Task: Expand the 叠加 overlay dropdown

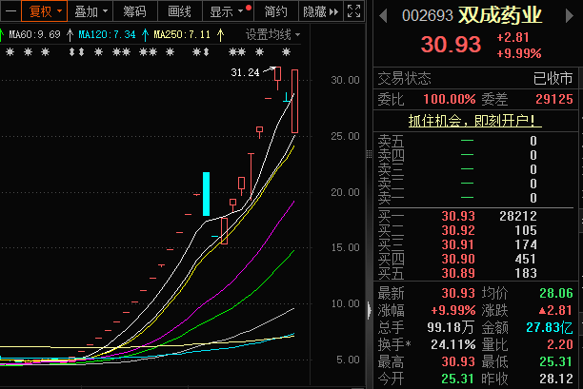Action: pos(92,12)
